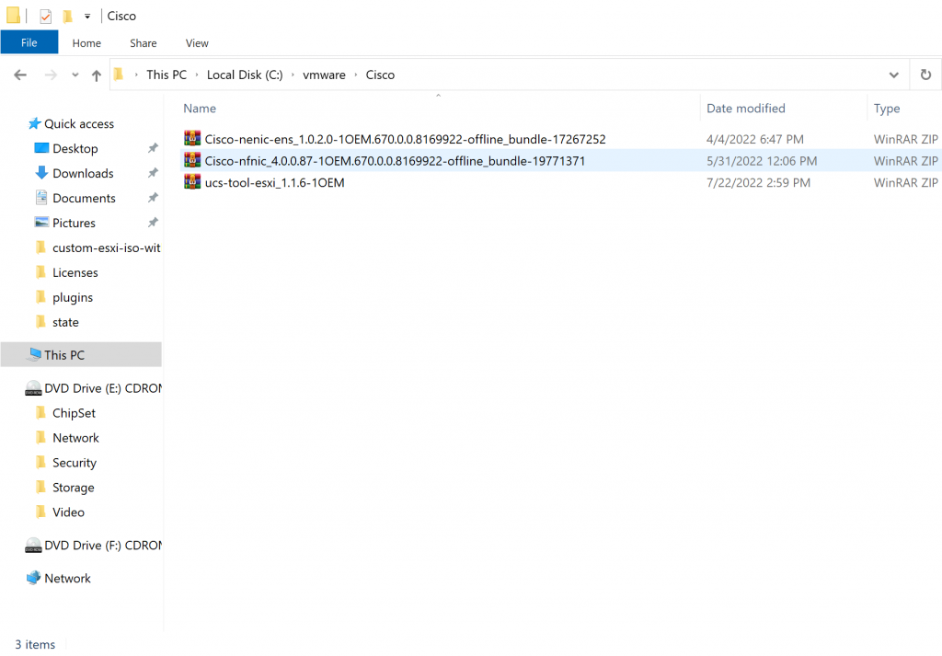Viewport: 942px width, 656px height.
Task: Open the plugins folder in sidebar
Action: [x=72, y=297]
